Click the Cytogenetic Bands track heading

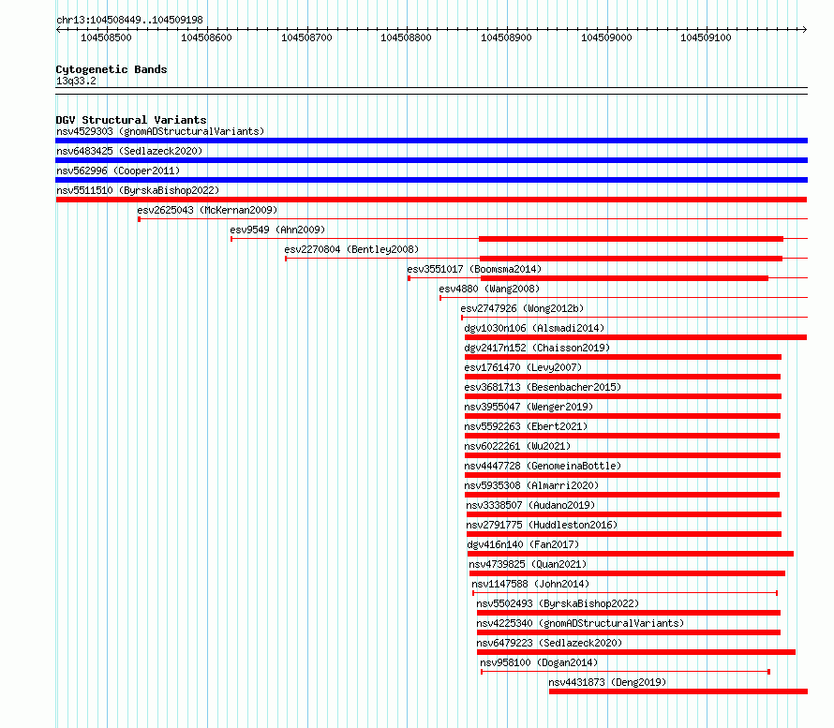(112, 69)
